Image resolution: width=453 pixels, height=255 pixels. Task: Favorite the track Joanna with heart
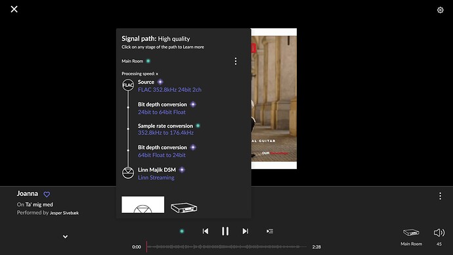(47, 195)
